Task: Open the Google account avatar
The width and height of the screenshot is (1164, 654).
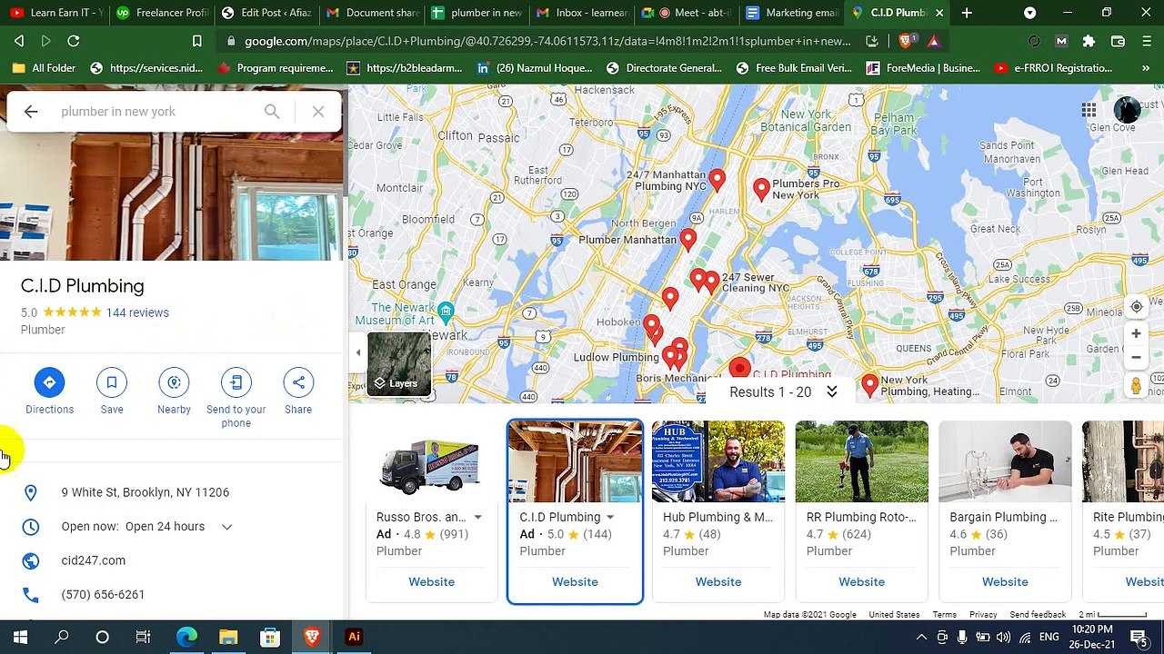Action: [1127, 111]
